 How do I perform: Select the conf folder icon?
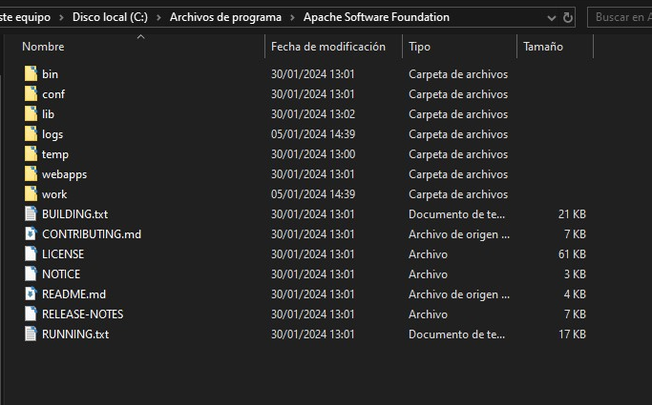tap(31, 94)
